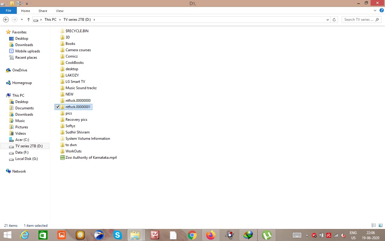Switch to the View ribbon tab

59,11
